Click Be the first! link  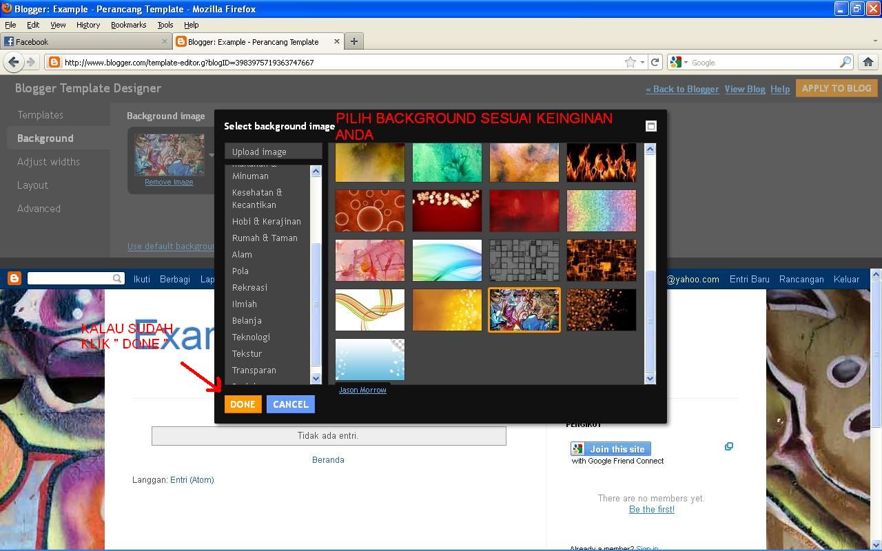tap(652, 509)
